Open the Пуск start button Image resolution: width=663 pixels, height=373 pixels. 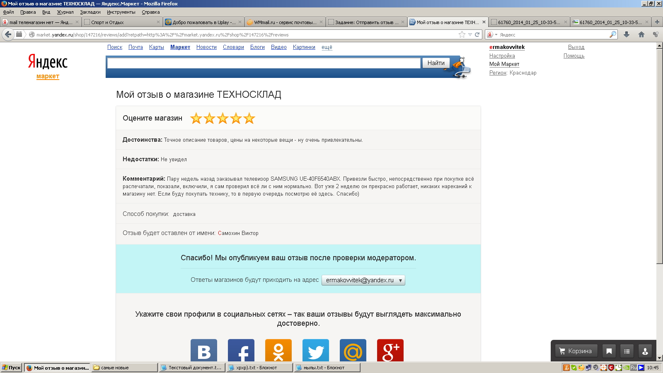point(11,368)
